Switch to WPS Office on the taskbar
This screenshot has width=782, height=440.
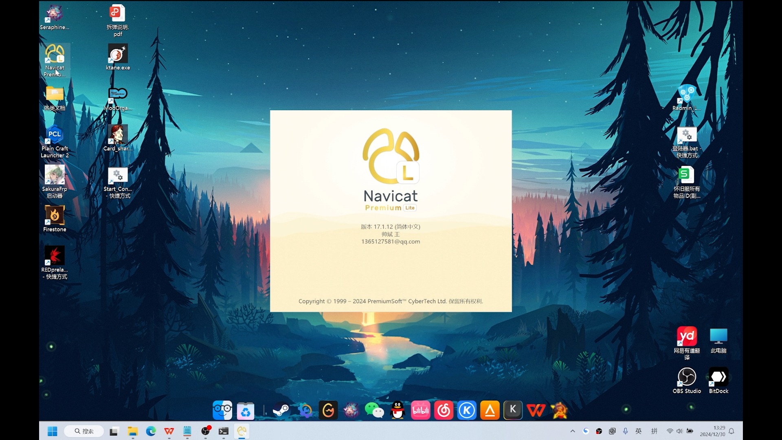tap(169, 431)
